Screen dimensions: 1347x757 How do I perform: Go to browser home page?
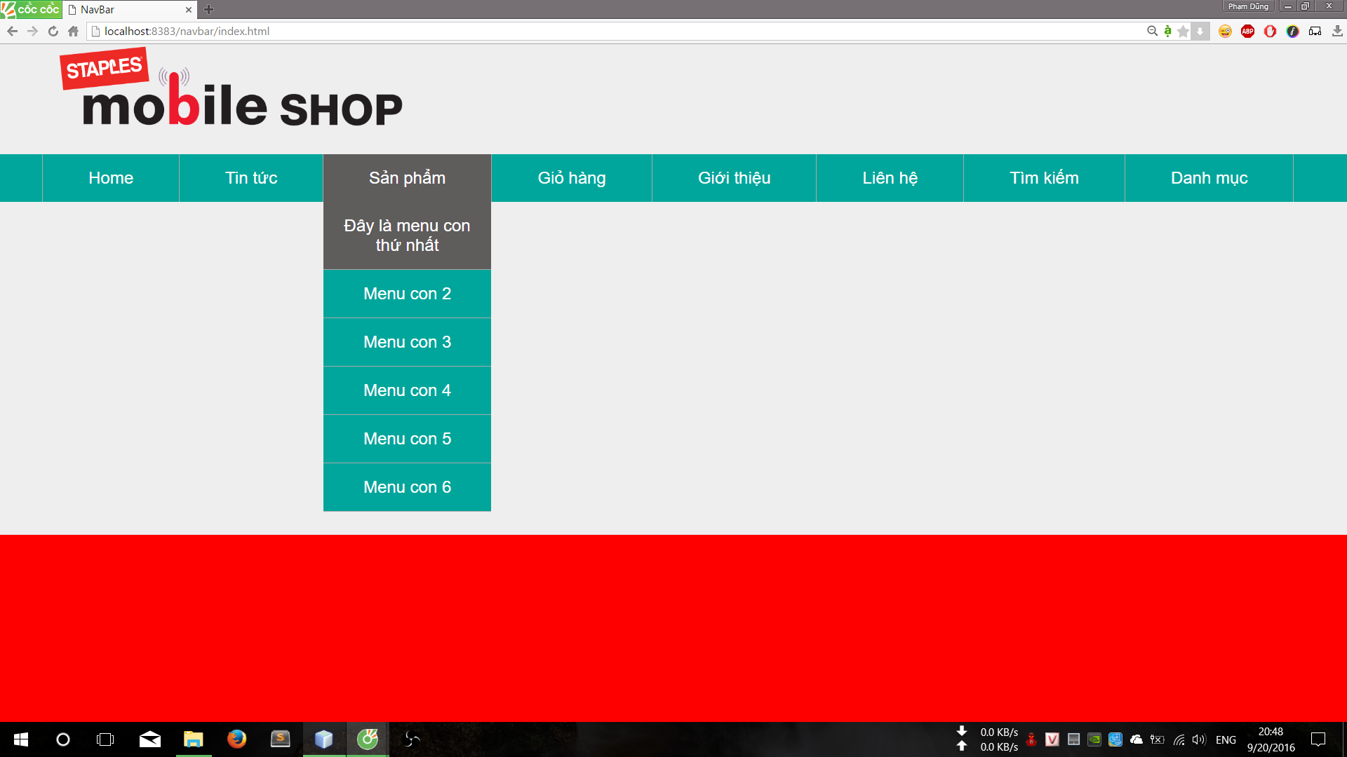pos(73,31)
